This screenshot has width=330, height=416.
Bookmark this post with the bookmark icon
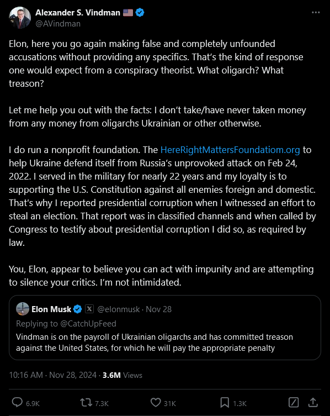[x=225, y=403]
